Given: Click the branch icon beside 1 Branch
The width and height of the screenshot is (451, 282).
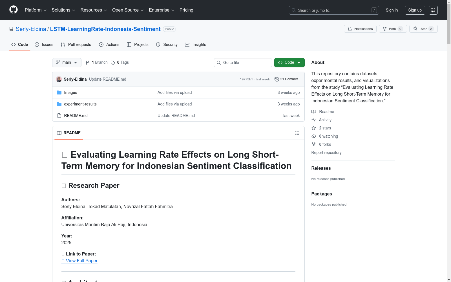Looking at the screenshot, I should pos(87,63).
